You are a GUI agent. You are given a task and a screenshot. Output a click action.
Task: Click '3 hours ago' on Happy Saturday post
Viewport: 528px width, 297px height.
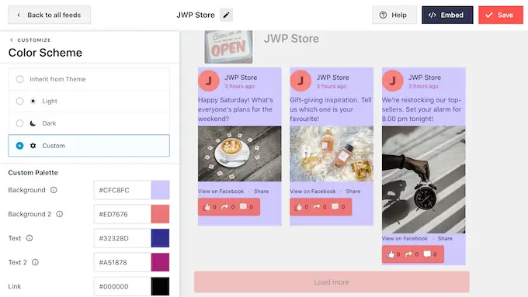coord(239,86)
